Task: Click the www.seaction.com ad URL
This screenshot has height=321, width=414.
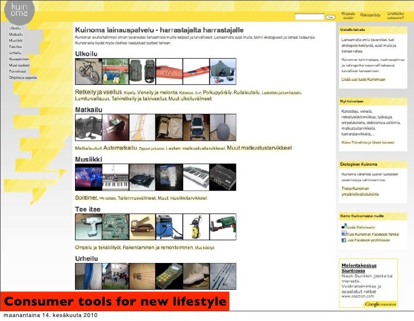Action: [358, 297]
